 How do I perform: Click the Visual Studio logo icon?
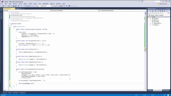(x=2, y=2)
